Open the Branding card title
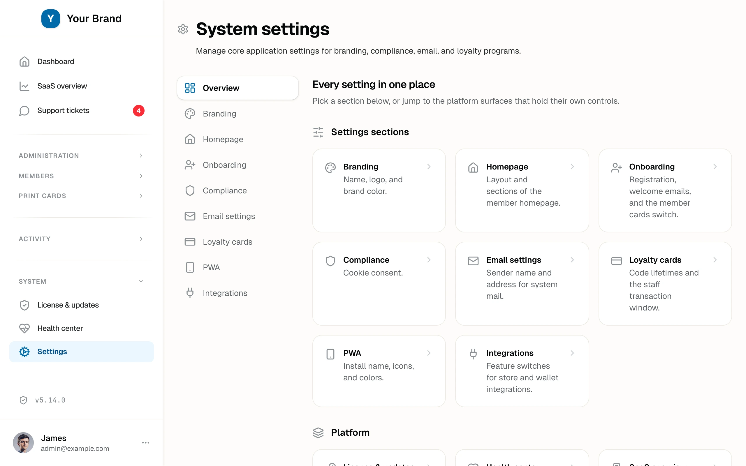The height and width of the screenshot is (466, 746). tap(361, 167)
